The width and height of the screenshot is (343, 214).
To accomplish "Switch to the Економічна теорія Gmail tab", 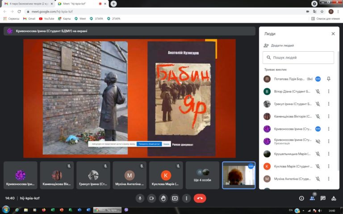I will point(28,4).
